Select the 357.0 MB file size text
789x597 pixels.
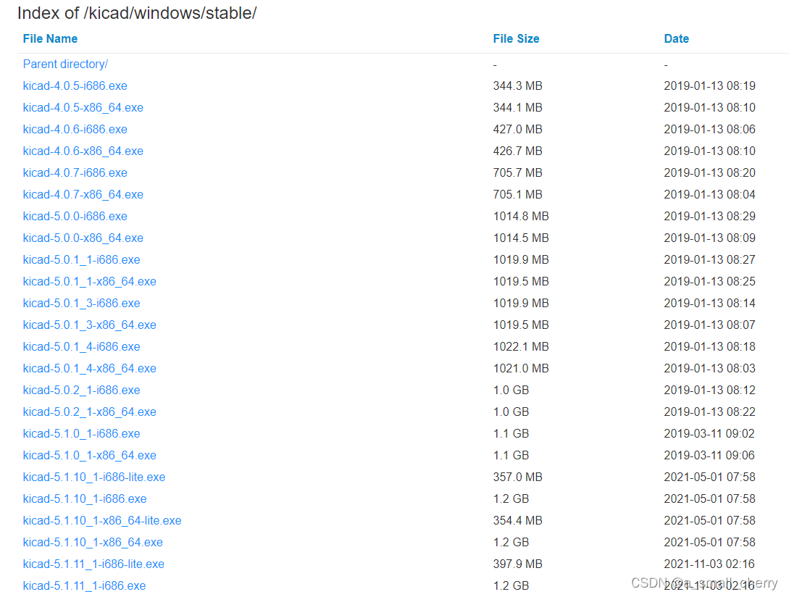tap(518, 477)
